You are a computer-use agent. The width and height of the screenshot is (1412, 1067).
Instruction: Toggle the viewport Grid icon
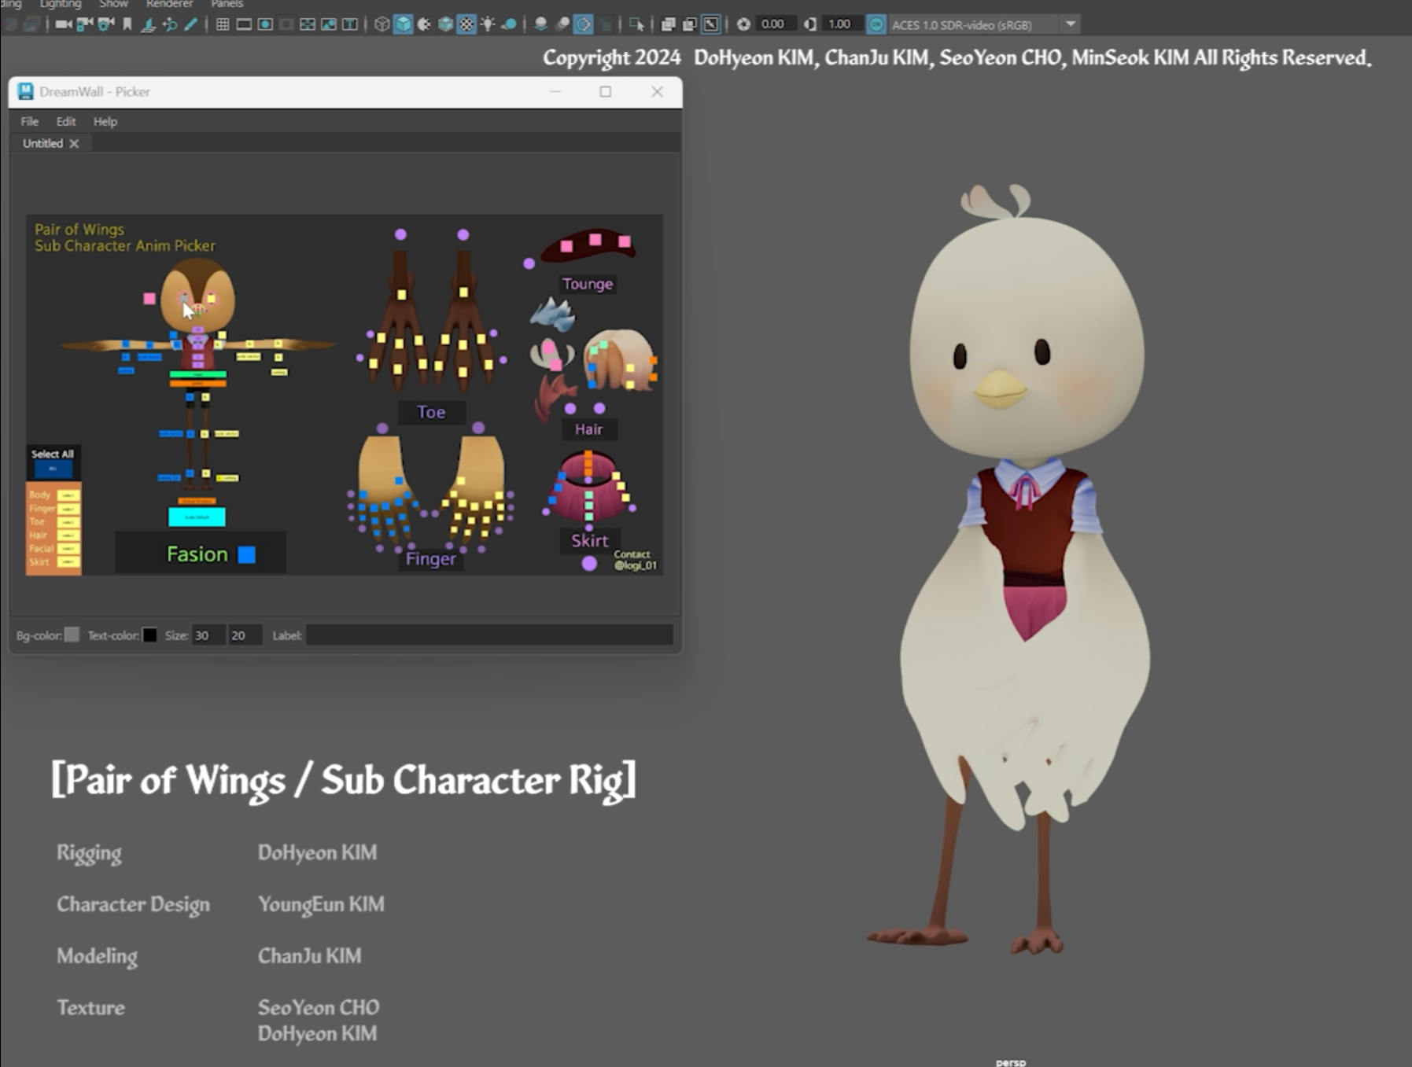click(223, 24)
